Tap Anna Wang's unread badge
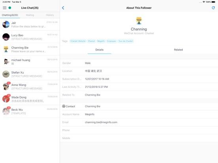 9,83
